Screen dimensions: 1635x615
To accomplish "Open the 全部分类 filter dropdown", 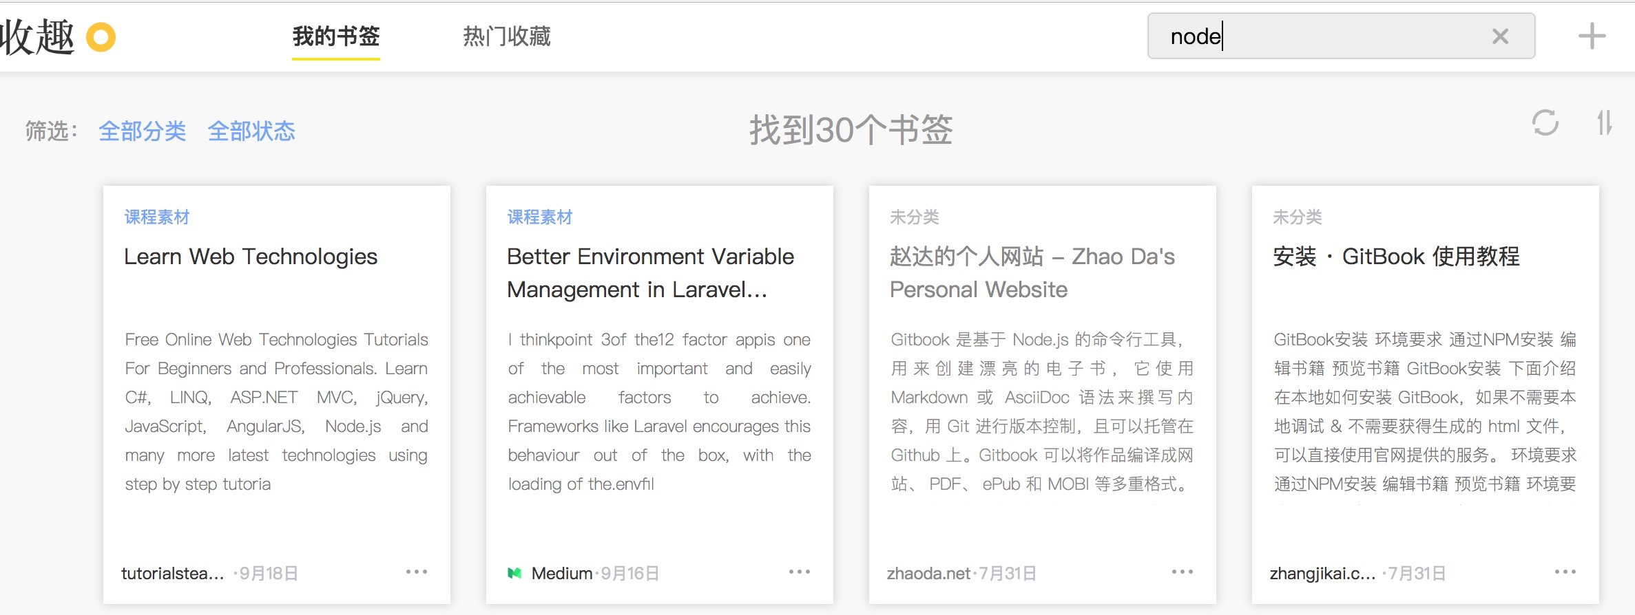I will pos(143,131).
